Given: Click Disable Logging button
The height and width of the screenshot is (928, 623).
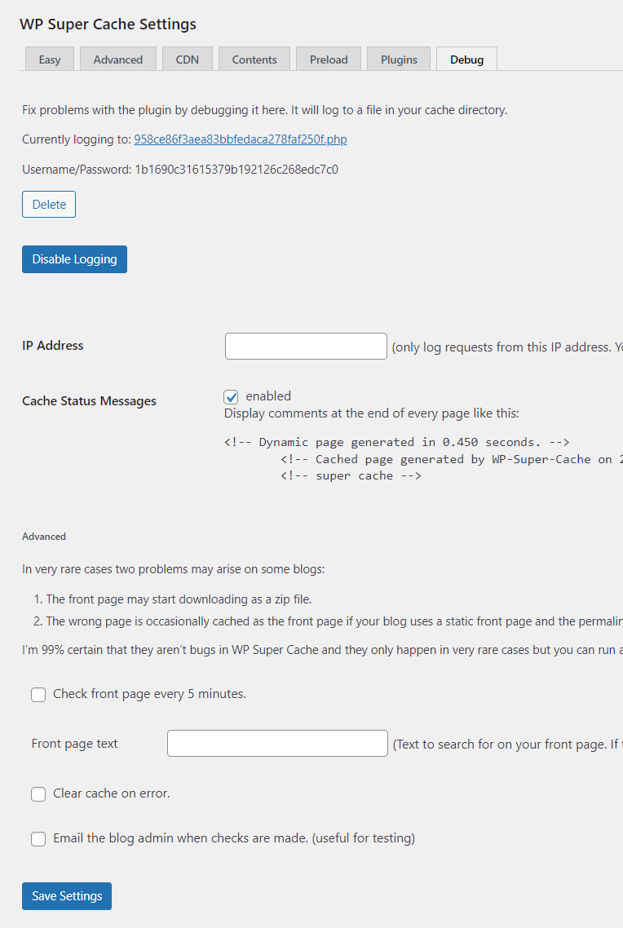Looking at the screenshot, I should click(x=74, y=259).
